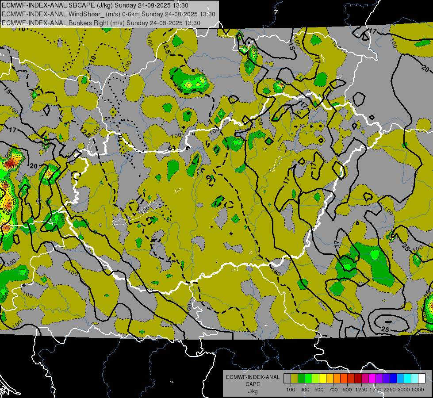Screen dimensions: 433x398
Task: Choose the pale cyan swatch right of 5000
Action: (x=414, y=378)
